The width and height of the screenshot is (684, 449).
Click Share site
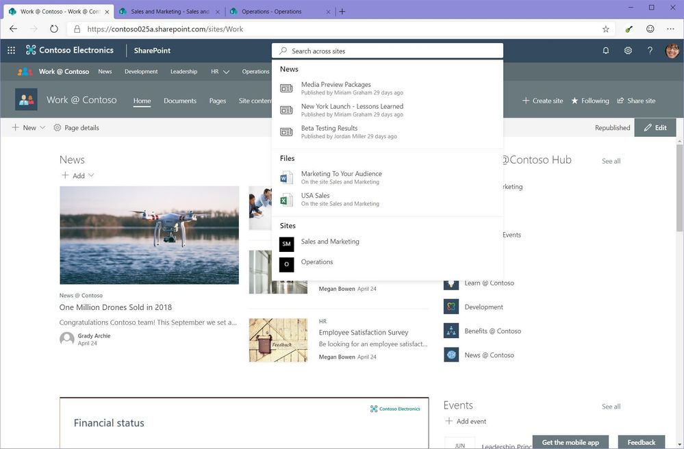click(636, 101)
